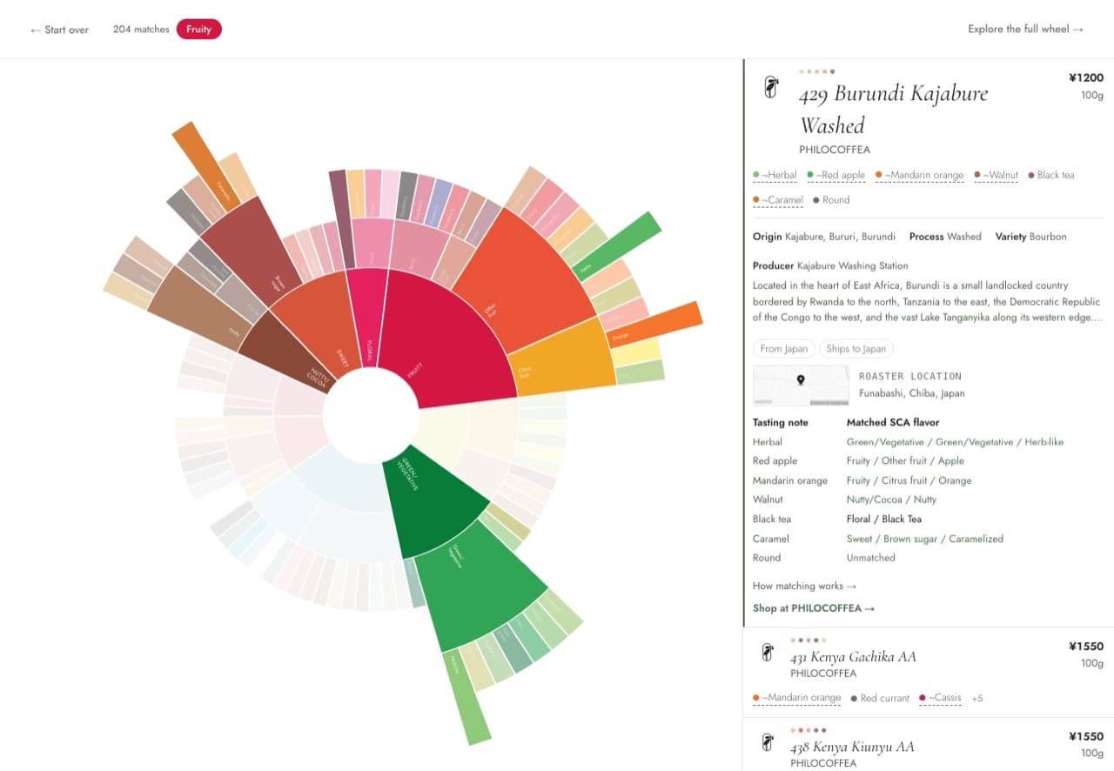This screenshot has width=1114, height=771.
Task: Choose the highlighted green Apple outer bar
Action: pyautogui.click(x=617, y=245)
